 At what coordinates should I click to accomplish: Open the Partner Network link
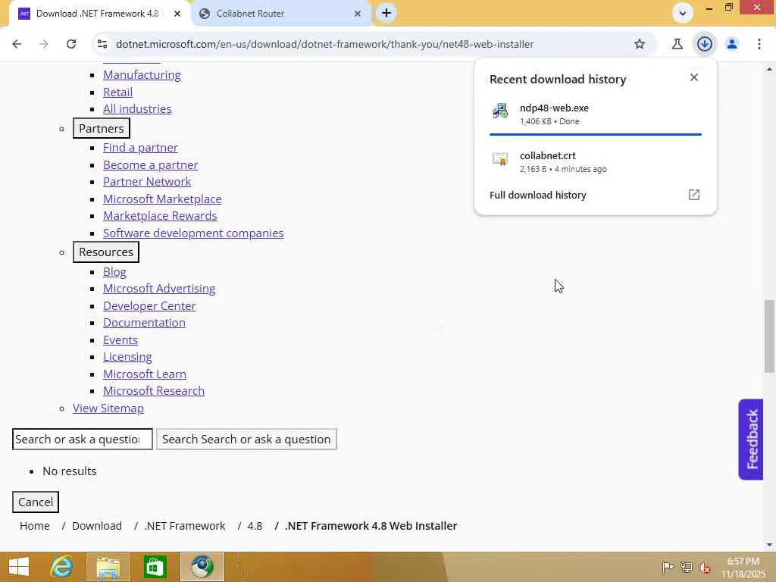(x=147, y=182)
